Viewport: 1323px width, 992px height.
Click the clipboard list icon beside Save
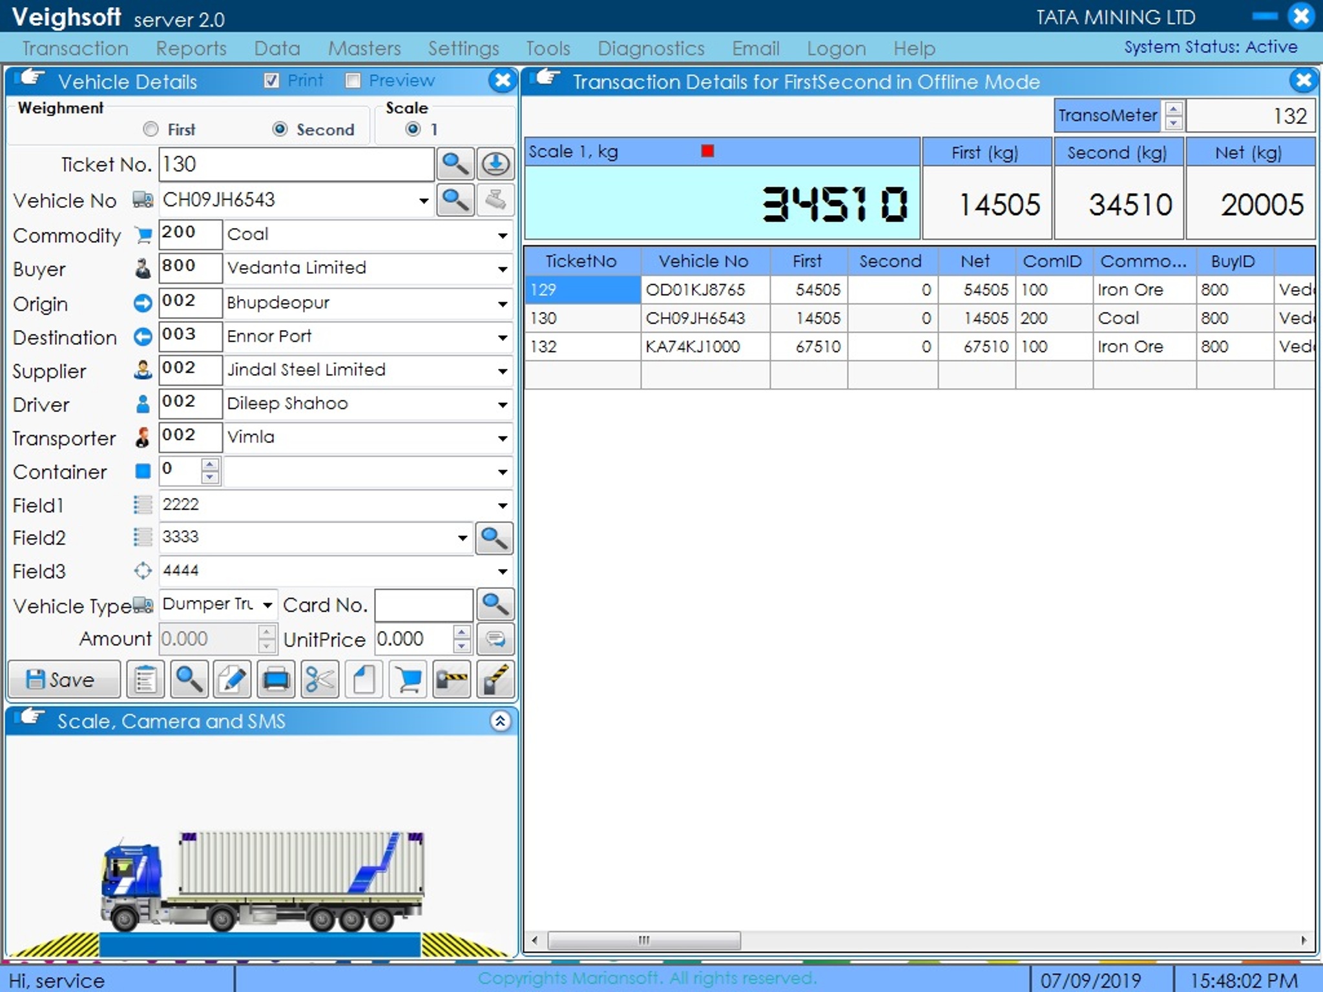(x=145, y=679)
